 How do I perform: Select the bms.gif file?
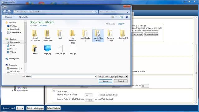(x=73, y=50)
